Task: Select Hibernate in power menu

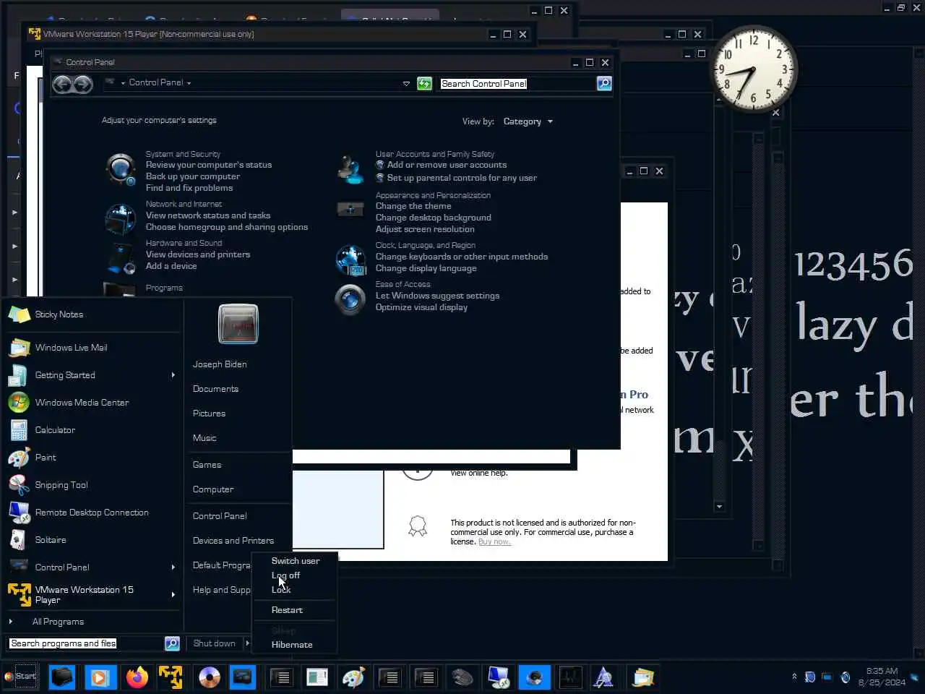Action: pyautogui.click(x=292, y=645)
